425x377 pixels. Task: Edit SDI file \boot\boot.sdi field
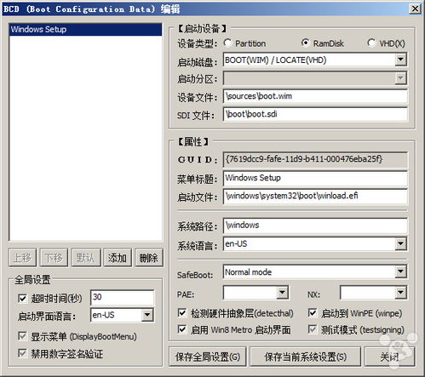pyautogui.click(x=315, y=114)
